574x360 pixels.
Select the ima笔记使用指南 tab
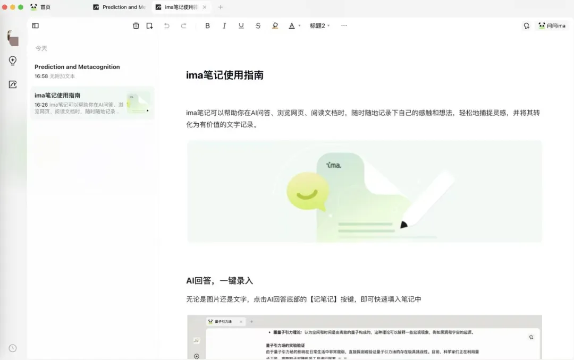tap(178, 7)
